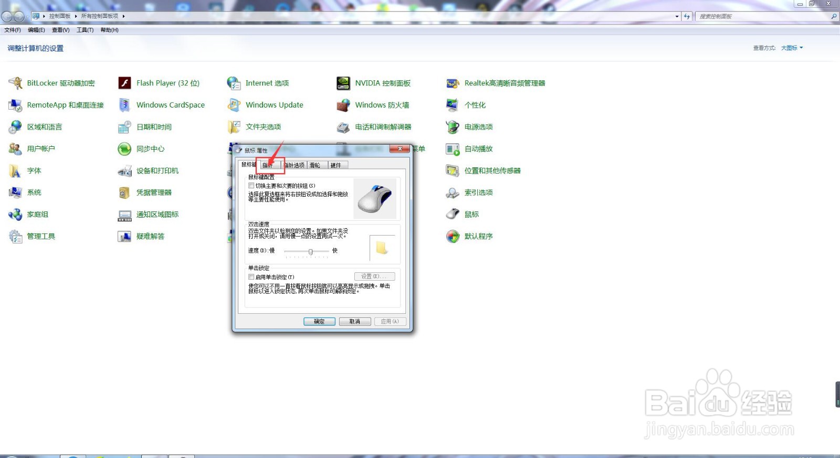
Task: Open BitLocker 驱动器加密 icon
Action: (x=15, y=83)
